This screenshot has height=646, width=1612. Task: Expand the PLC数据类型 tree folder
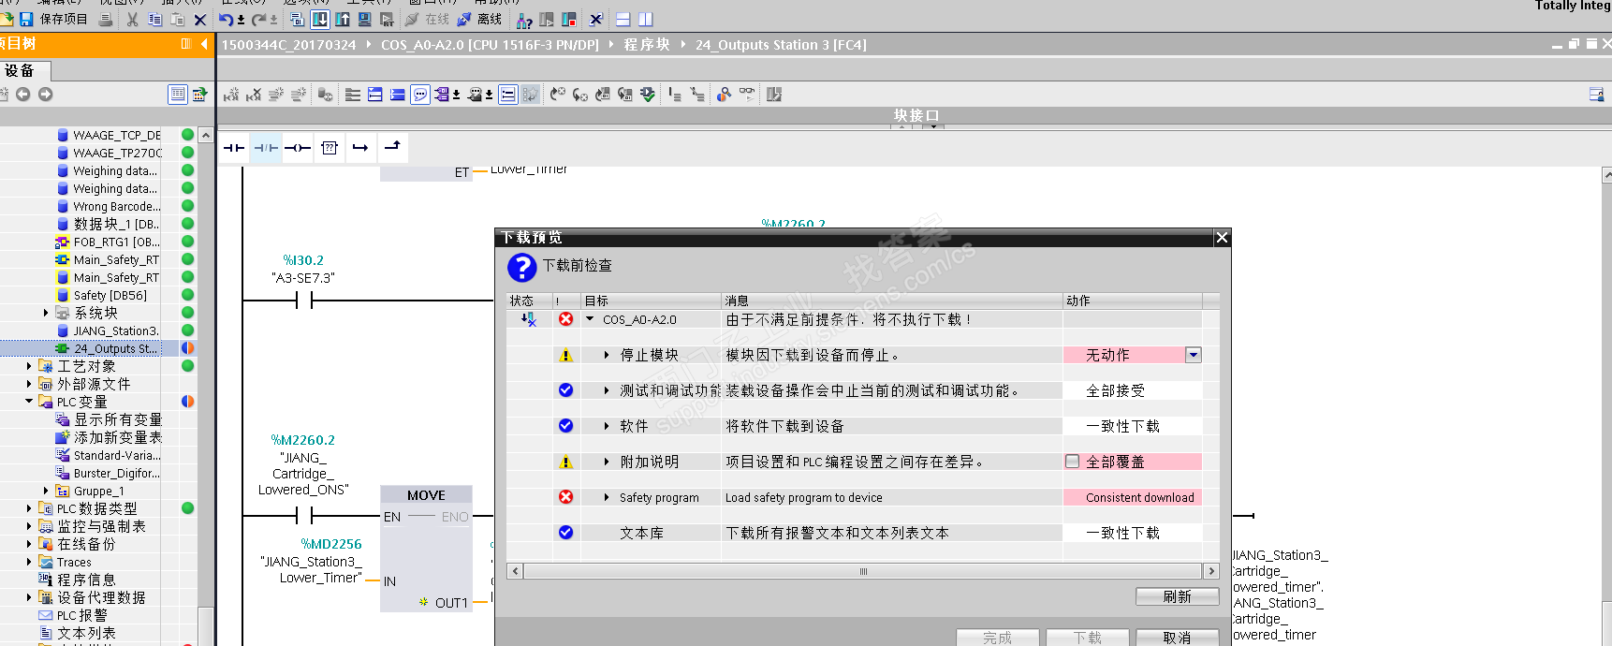click(29, 508)
